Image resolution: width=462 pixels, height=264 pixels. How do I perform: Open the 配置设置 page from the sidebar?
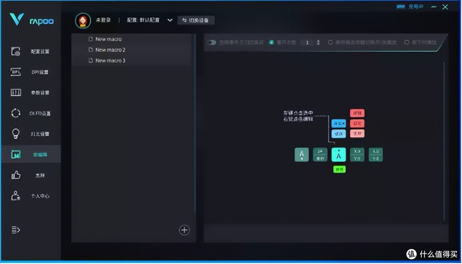[31, 51]
